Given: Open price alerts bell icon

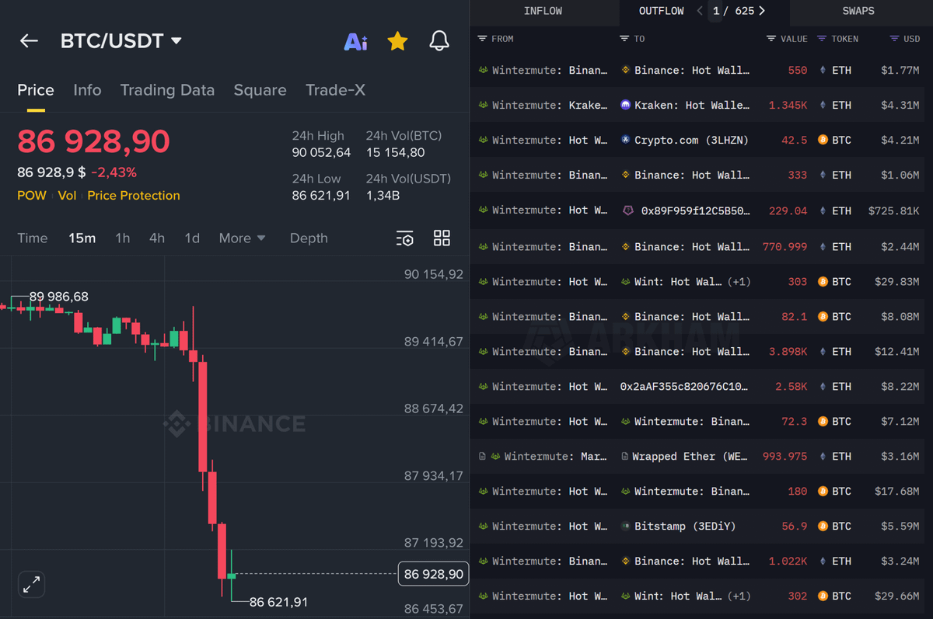Looking at the screenshot, I should click(439, 41).
